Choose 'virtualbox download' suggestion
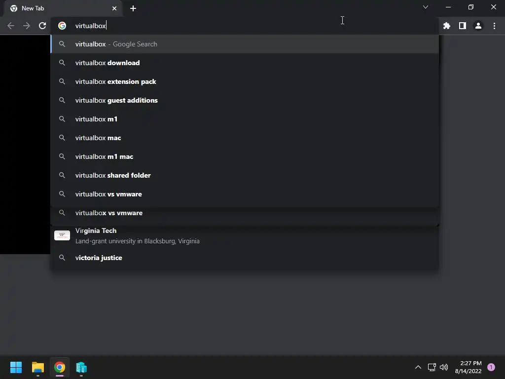Image resolution: width=505 pixels, height=379 pixels. click(245, 63)
